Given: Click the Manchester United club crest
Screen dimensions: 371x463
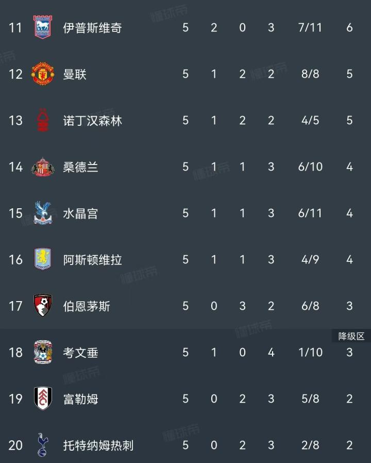Looking at the screenshot, I should tap(43, 74).
